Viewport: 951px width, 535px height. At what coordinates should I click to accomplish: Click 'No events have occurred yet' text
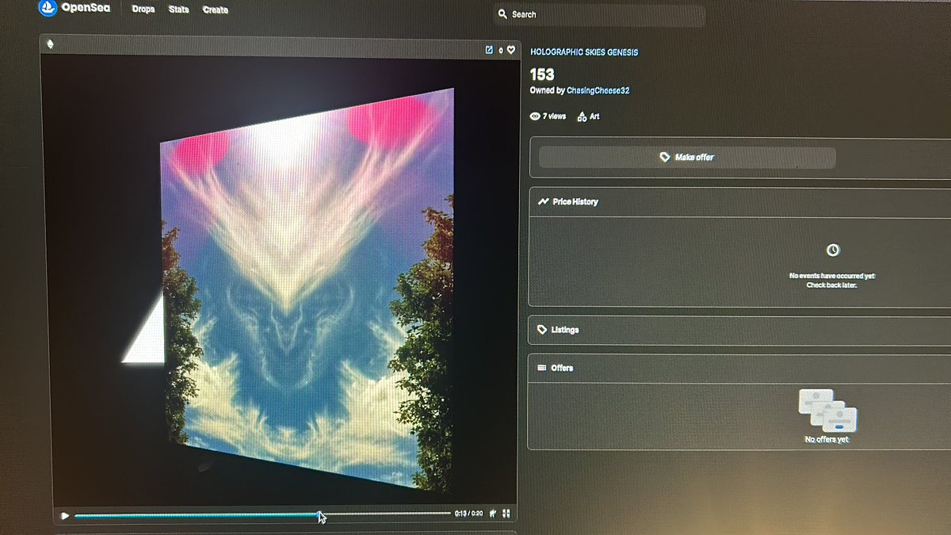(x=832, y=276)
